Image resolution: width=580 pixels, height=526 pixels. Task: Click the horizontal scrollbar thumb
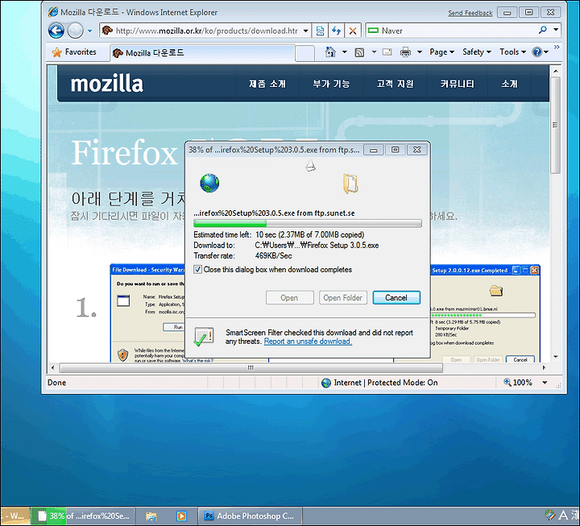[251, 367]
